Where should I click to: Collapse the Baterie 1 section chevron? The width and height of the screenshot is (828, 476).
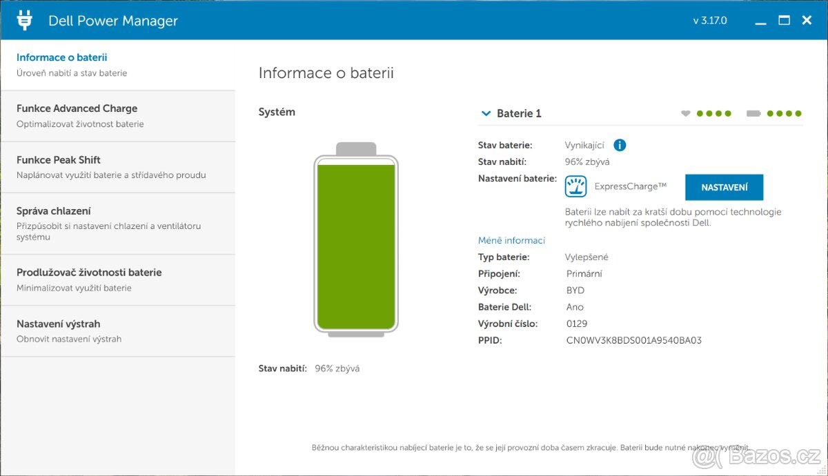point(486,114)
